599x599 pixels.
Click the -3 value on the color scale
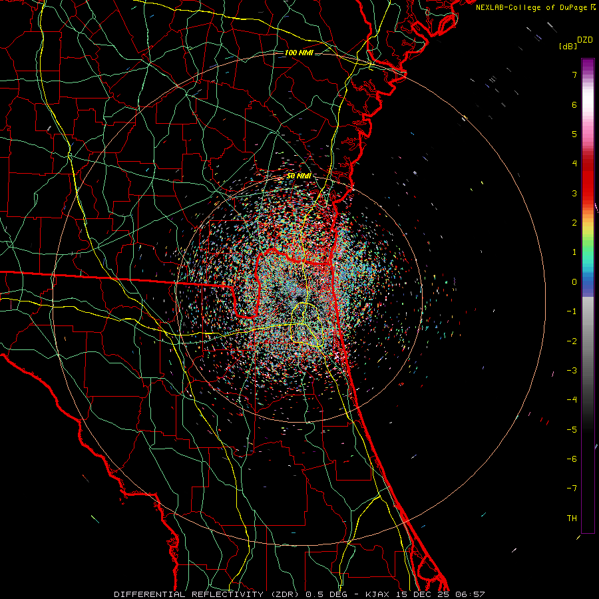coord(572,371)
